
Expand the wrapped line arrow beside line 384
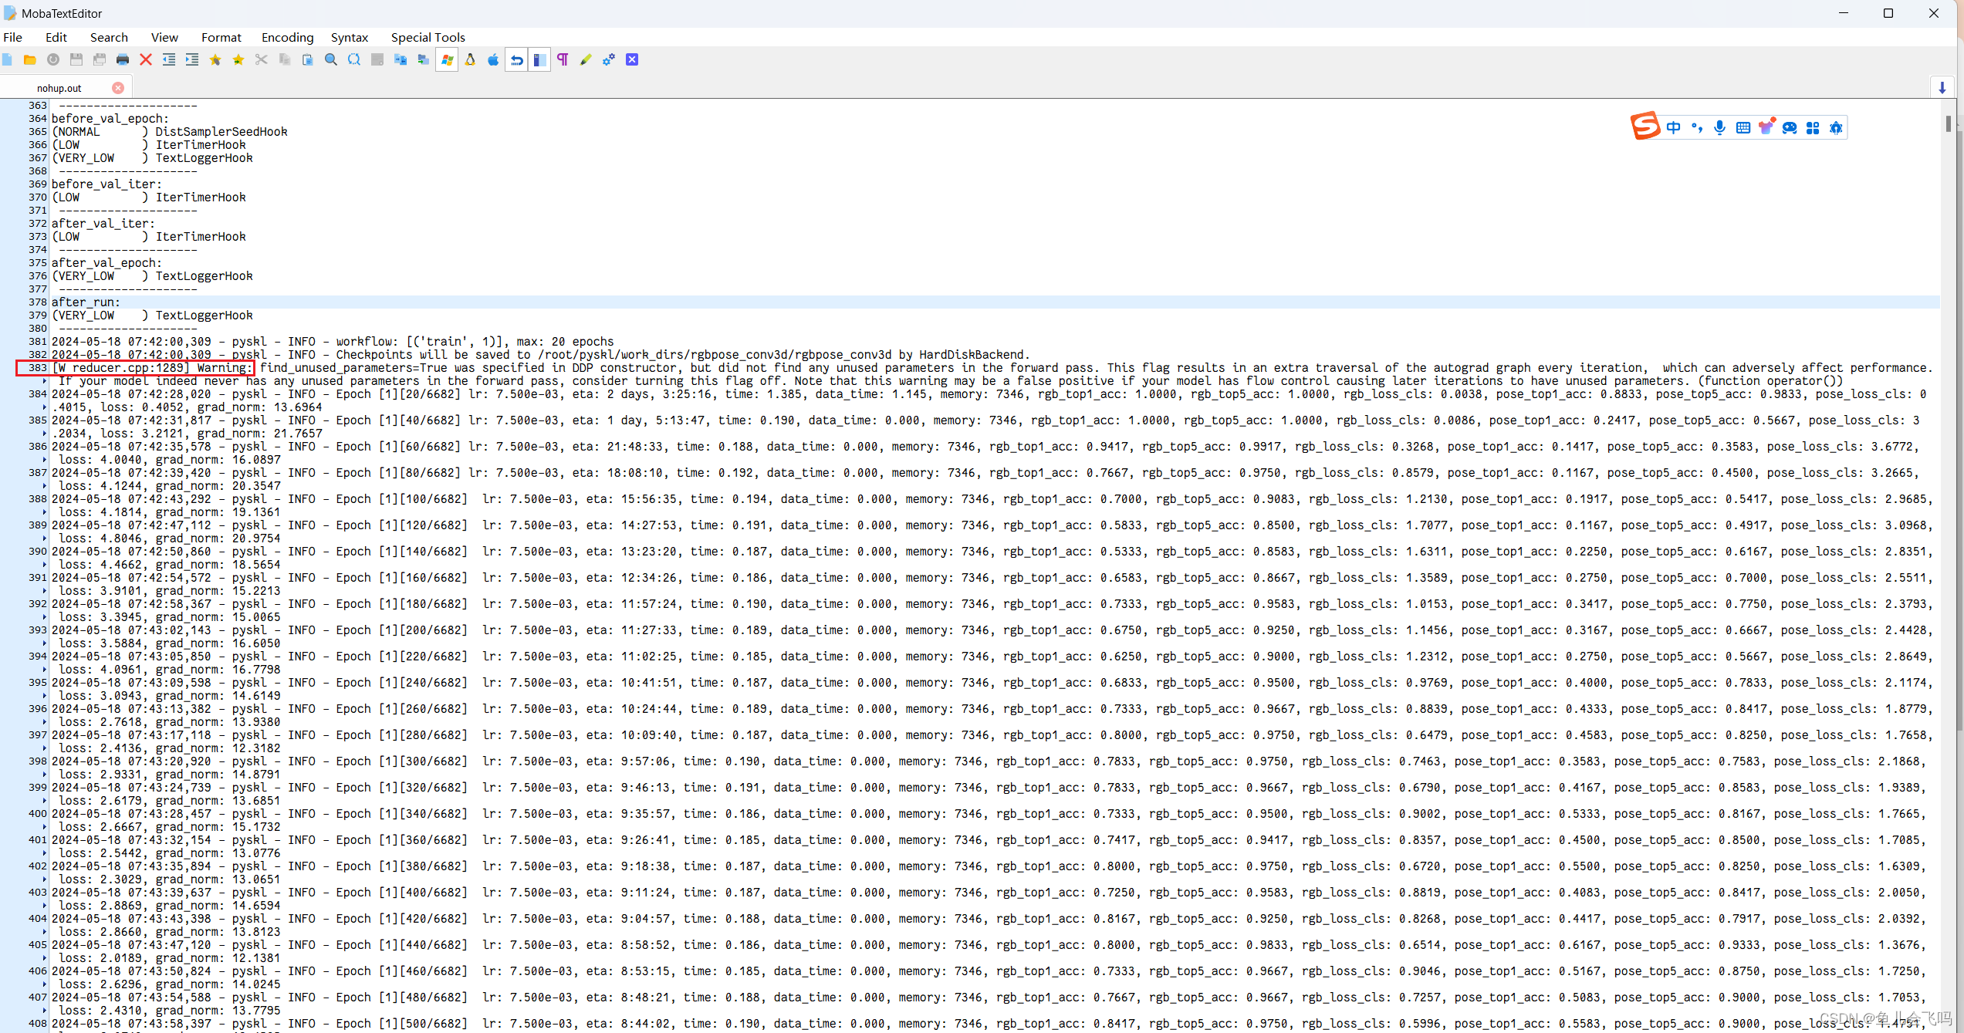pos(44,407)
